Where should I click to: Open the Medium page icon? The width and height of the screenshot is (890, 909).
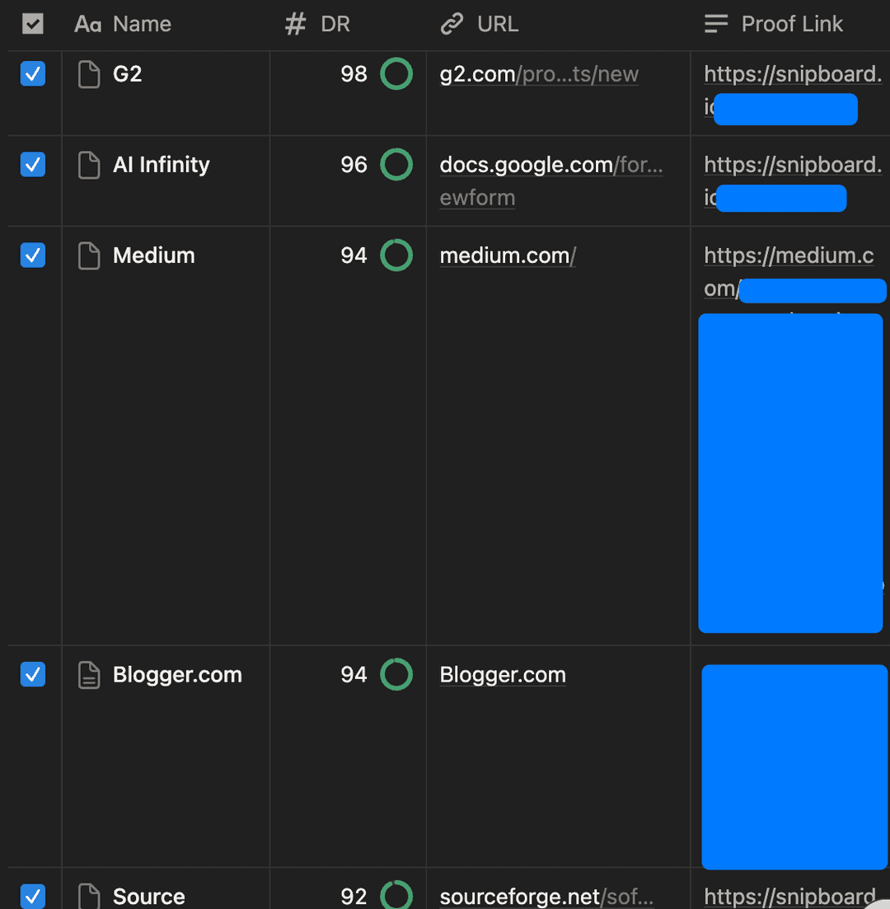pos(89,255)
